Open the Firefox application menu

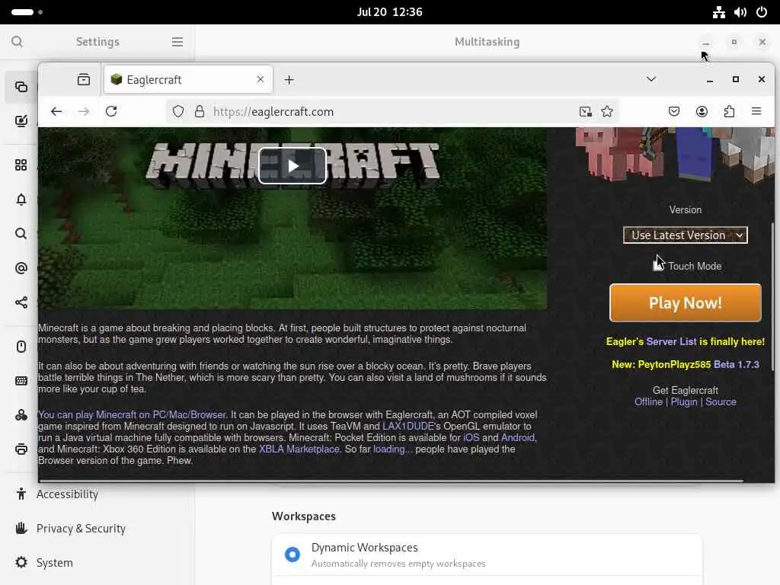click(x=756, y=111)
